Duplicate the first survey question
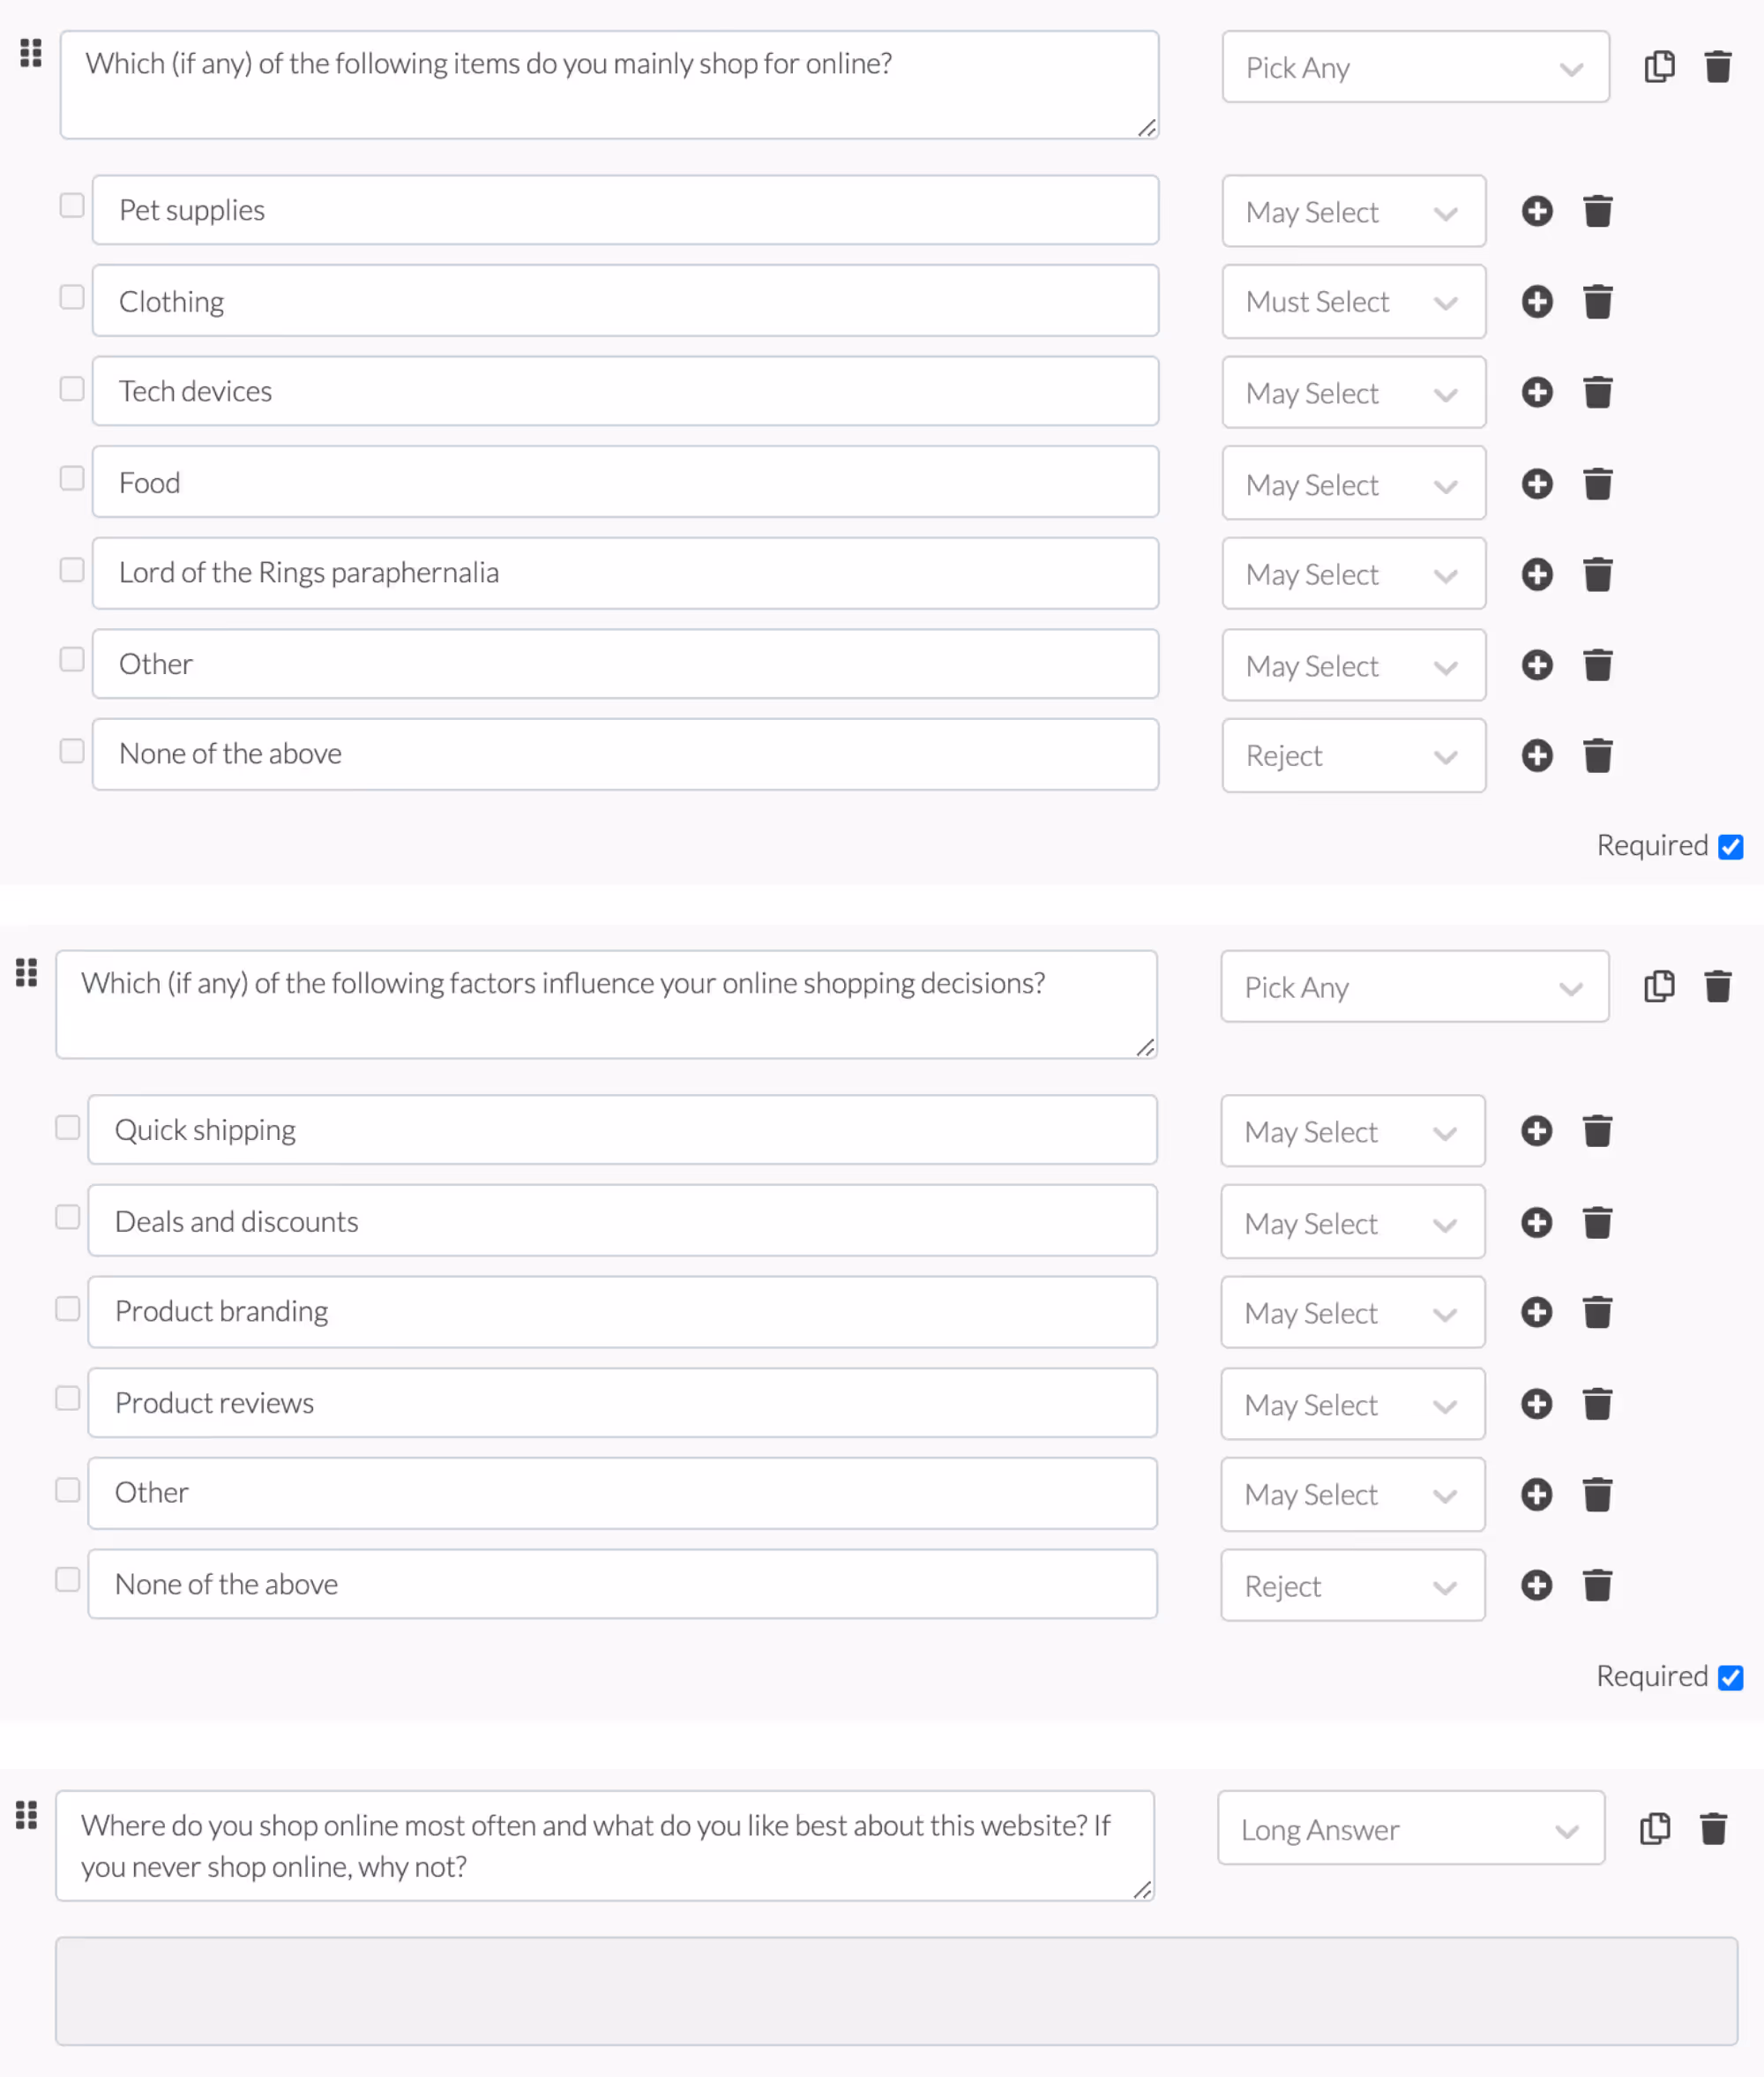The height and width of the screenshot is (2077, 1764). point(1659,65)
